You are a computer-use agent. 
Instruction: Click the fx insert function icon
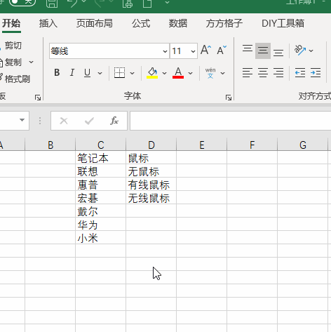coord(114,121)
